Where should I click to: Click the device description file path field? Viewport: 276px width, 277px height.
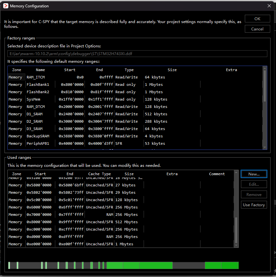(x=137, y=54)
